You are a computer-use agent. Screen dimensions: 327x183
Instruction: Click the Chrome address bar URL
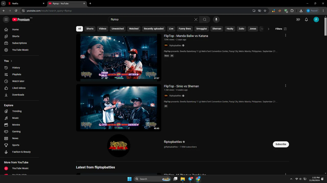49,11
